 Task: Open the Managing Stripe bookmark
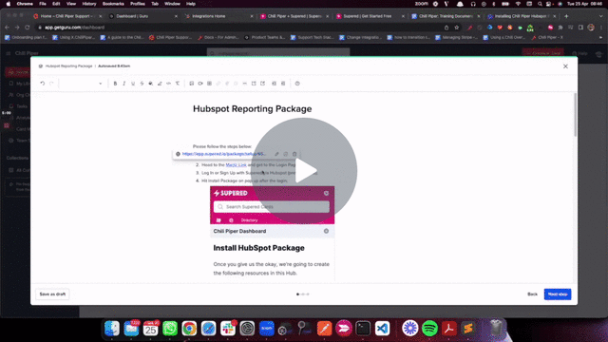[456, 38]
